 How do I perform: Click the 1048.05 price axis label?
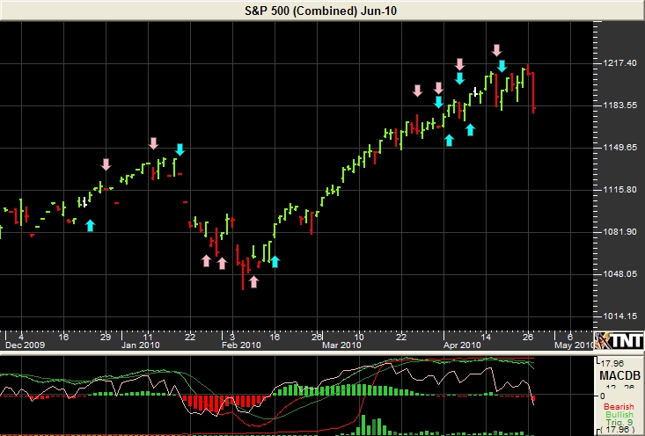[619, 273]
